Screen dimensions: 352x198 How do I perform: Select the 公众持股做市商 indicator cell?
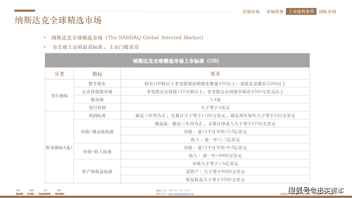click(97, 92)
